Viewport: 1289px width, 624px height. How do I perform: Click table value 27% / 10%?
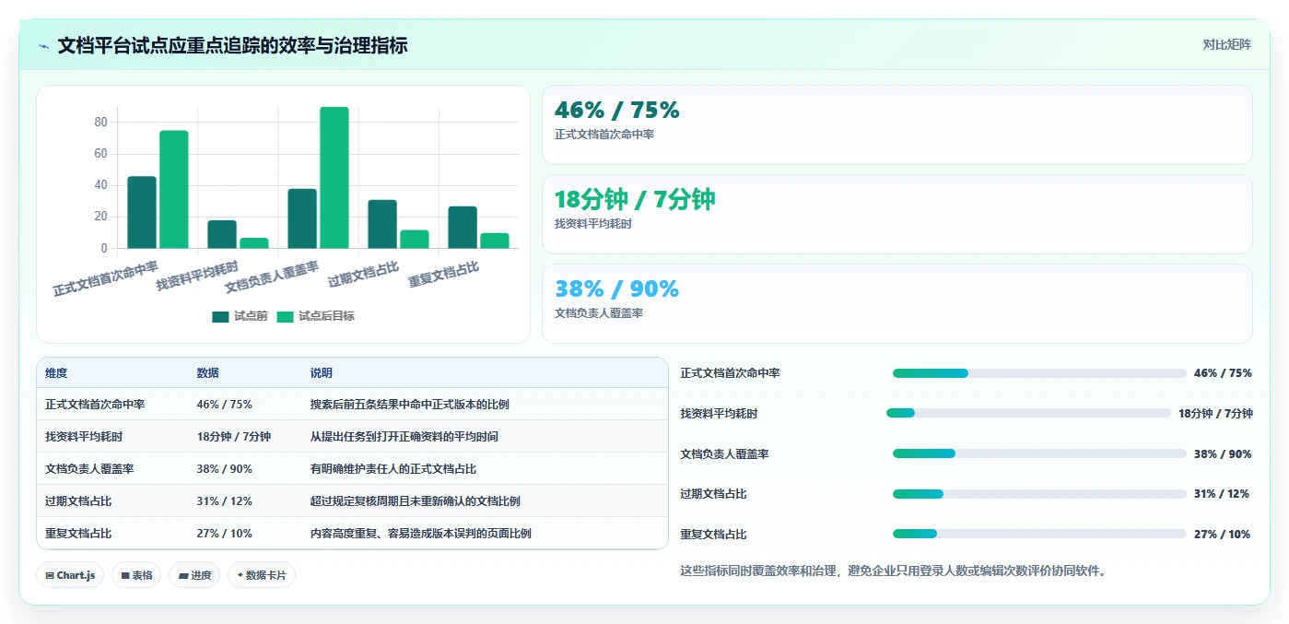(x=224, y=534)
